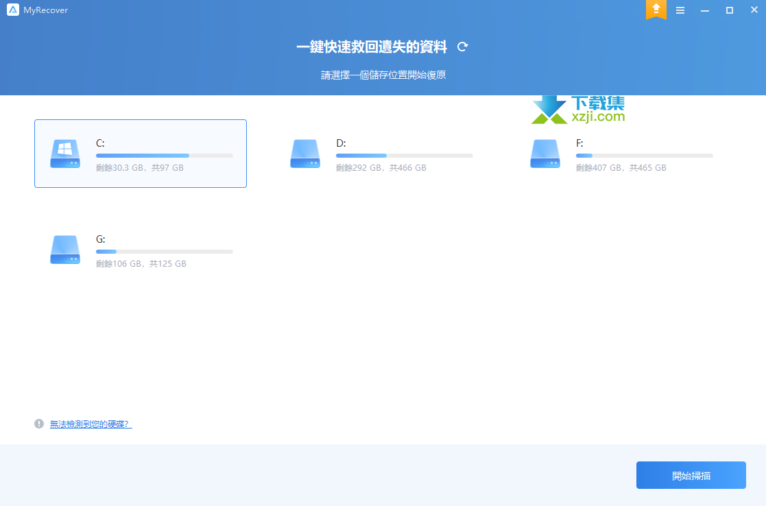
Task: Click the gray exclamation info icon
Action: coord(39,424)
